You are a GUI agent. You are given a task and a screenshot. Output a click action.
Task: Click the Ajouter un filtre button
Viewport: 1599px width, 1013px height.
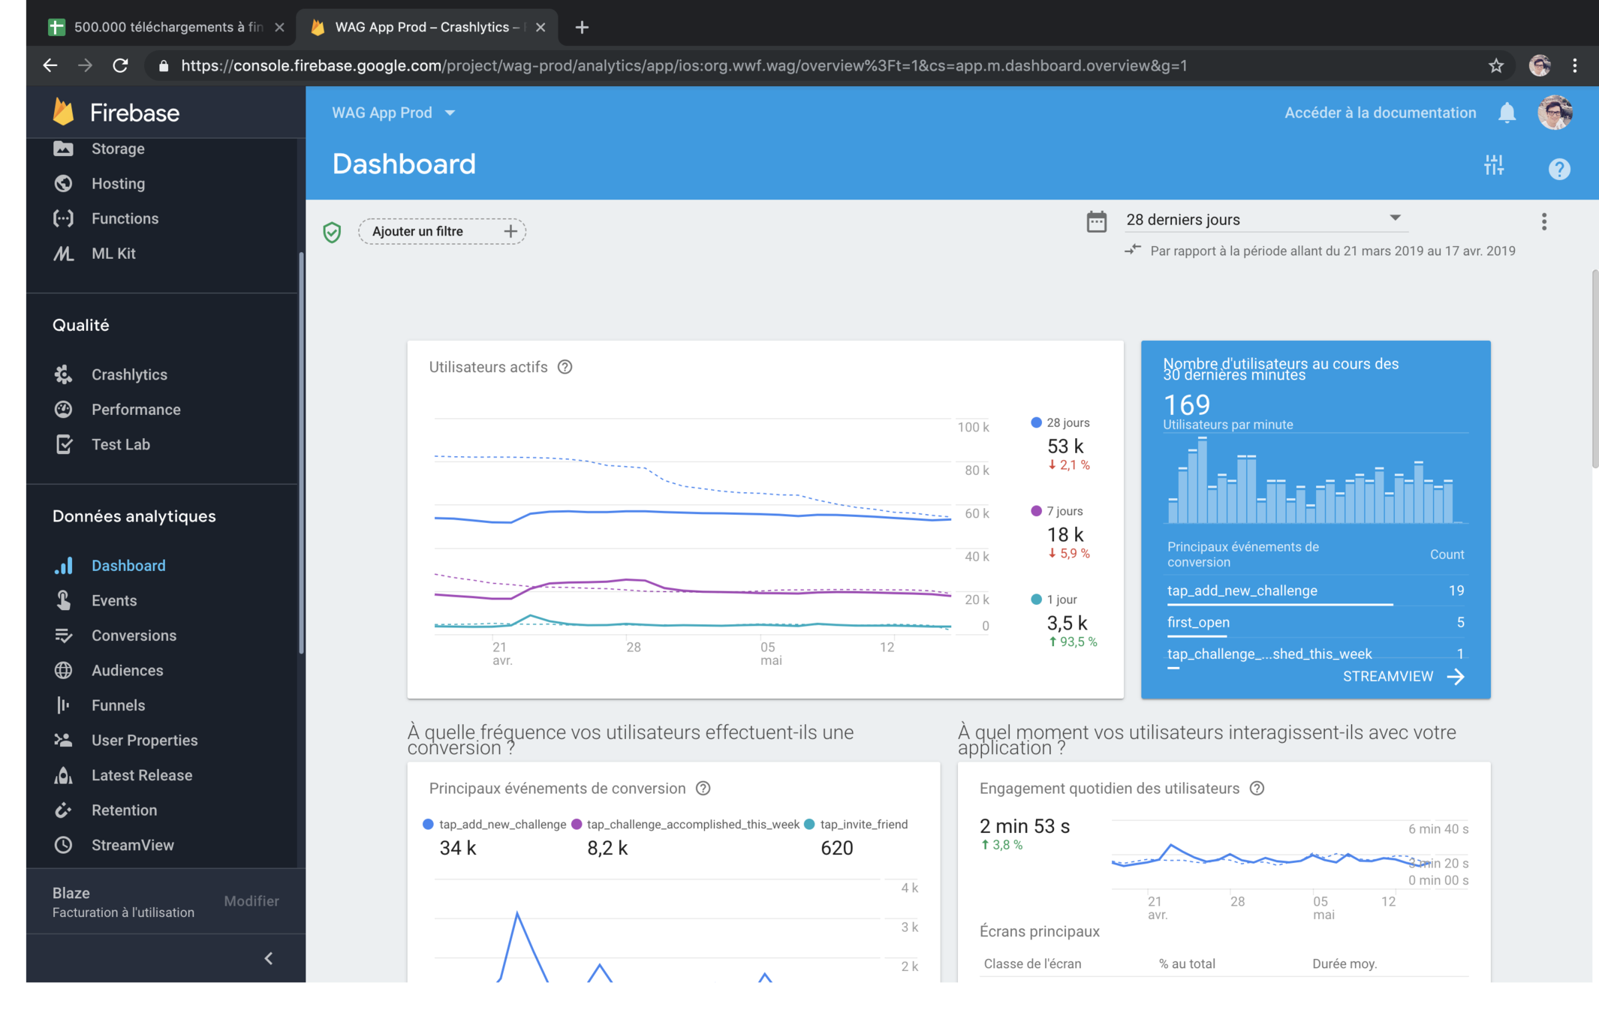[x=442, y=231]
